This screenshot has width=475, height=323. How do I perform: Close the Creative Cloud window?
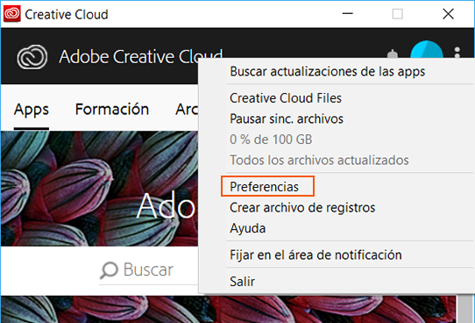448,14
